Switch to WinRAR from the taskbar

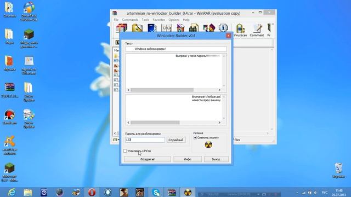coord(172,192)
